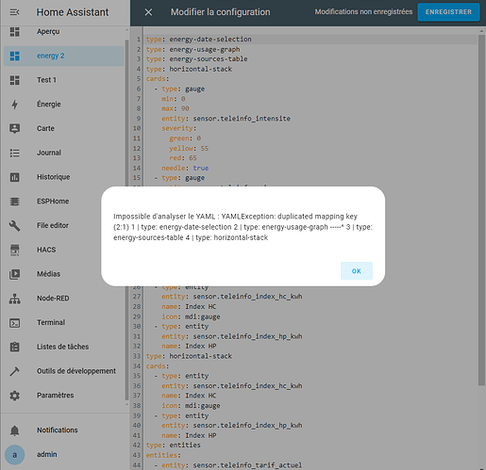486x470 pixels.
Task: Open the Node-RED sitemap icon
Action: (x=14, y=299)
